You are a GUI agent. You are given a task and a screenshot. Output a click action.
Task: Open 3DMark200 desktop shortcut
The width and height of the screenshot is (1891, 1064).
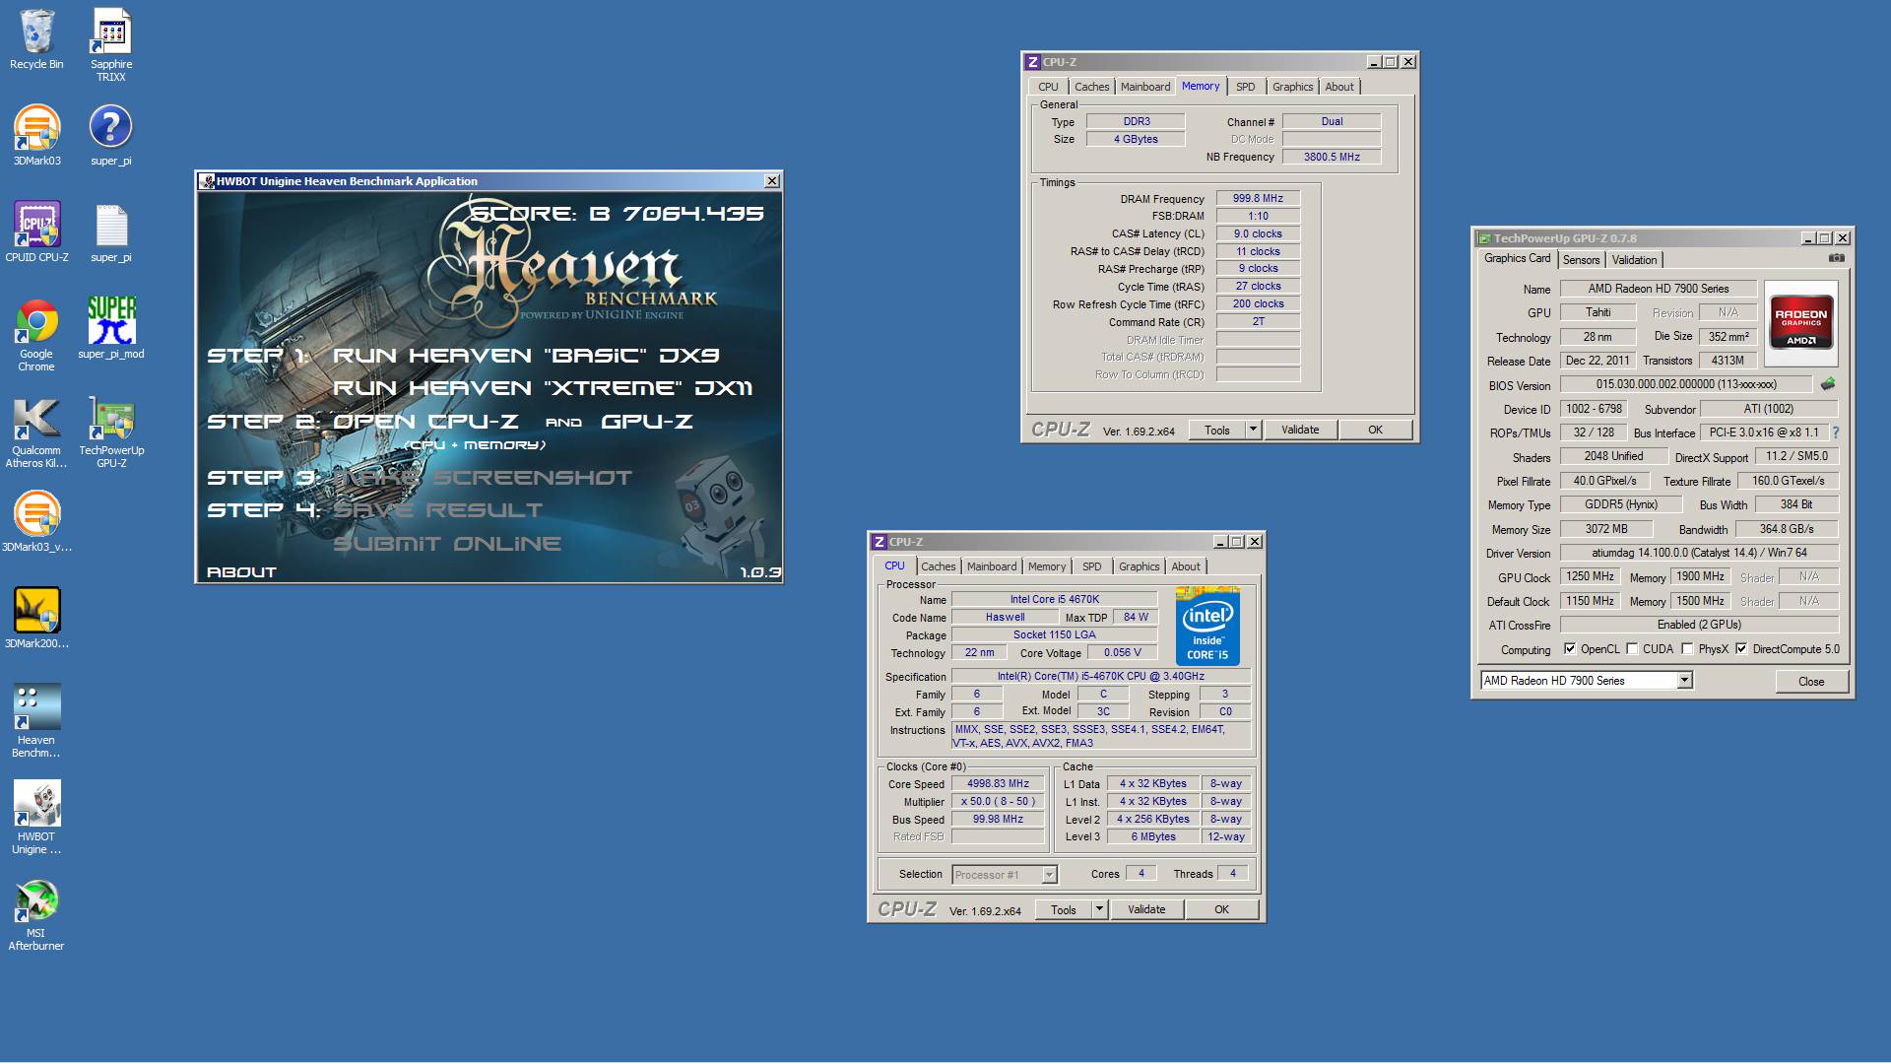point(36,619)
